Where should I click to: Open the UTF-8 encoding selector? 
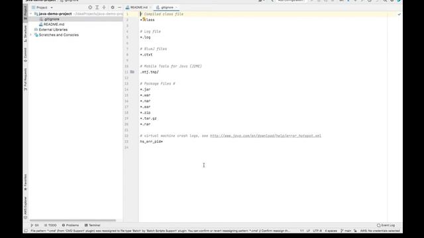pos(317,231)
